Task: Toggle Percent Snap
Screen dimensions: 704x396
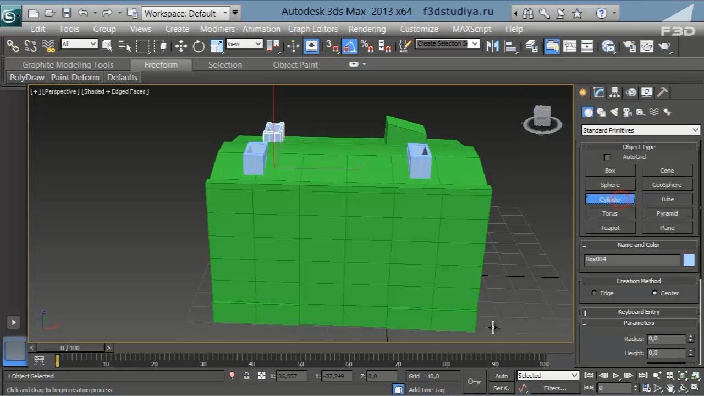Action: click(x=367, y=46)
